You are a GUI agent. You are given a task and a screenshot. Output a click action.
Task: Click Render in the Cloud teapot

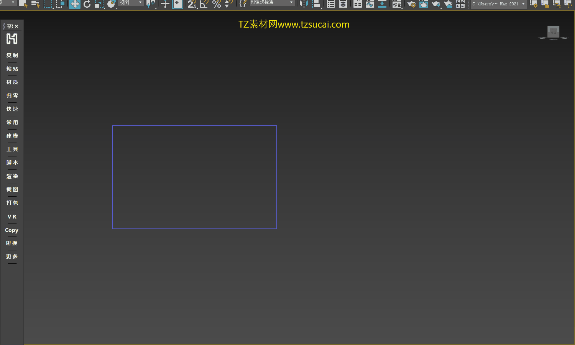coord(448,4)
